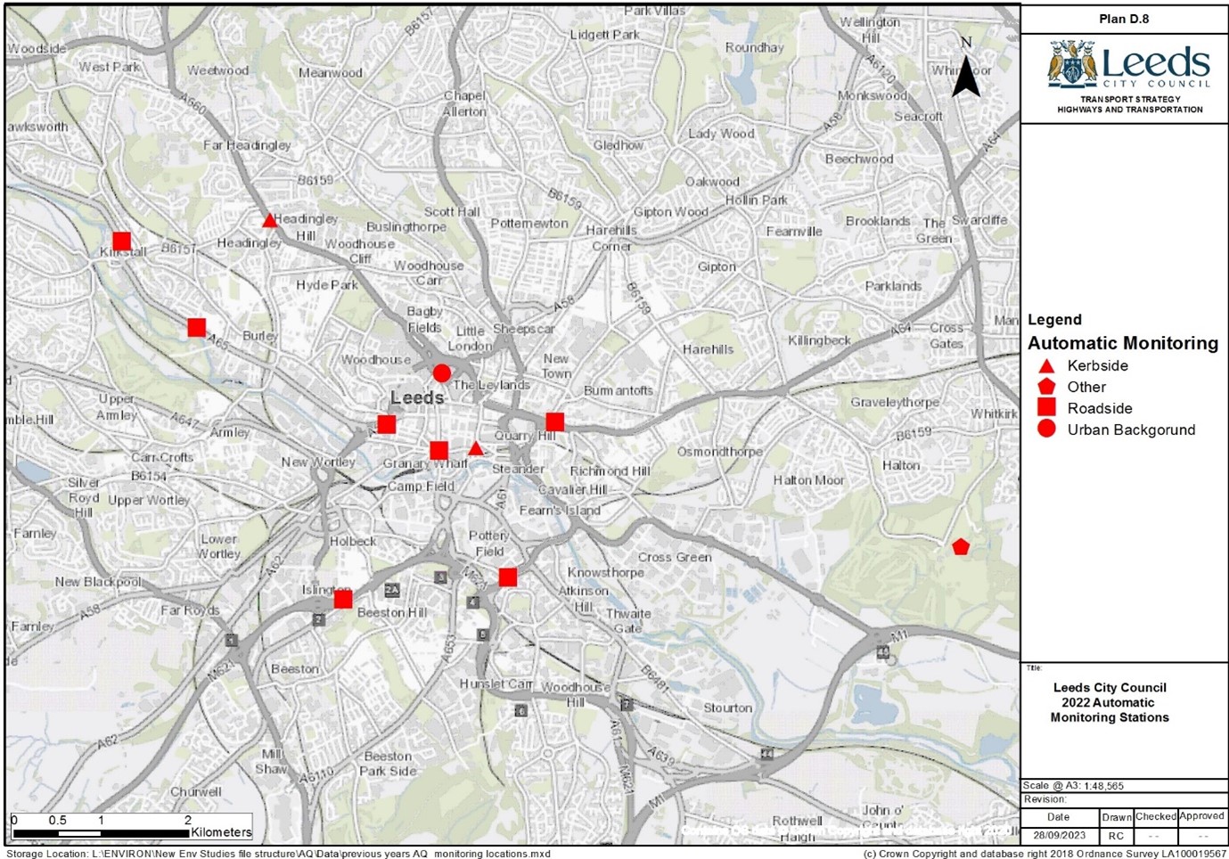Select the red triangle marker at Headingley Hill
Viewport: 1229px width, 859px height.
coord(269,220)
